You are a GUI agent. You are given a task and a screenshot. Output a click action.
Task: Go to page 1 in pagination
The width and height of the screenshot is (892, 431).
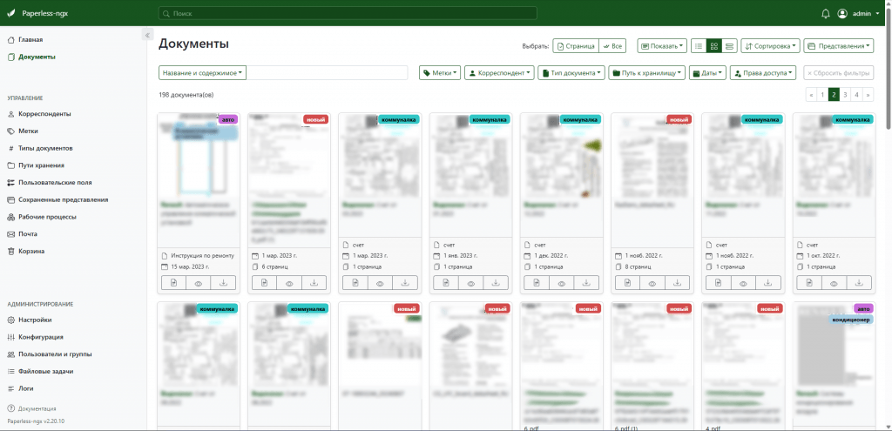point(822,95)
